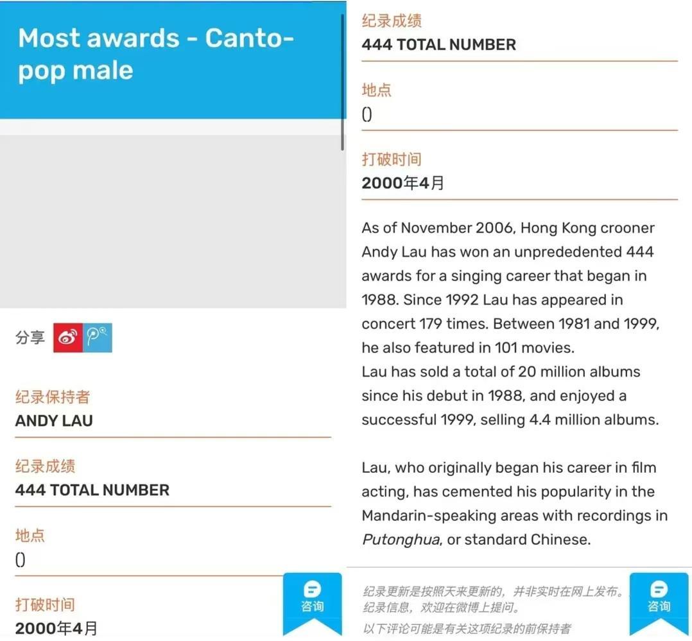
Task: Share via blue Tencent Weibo icon
Action: point(98,338)
